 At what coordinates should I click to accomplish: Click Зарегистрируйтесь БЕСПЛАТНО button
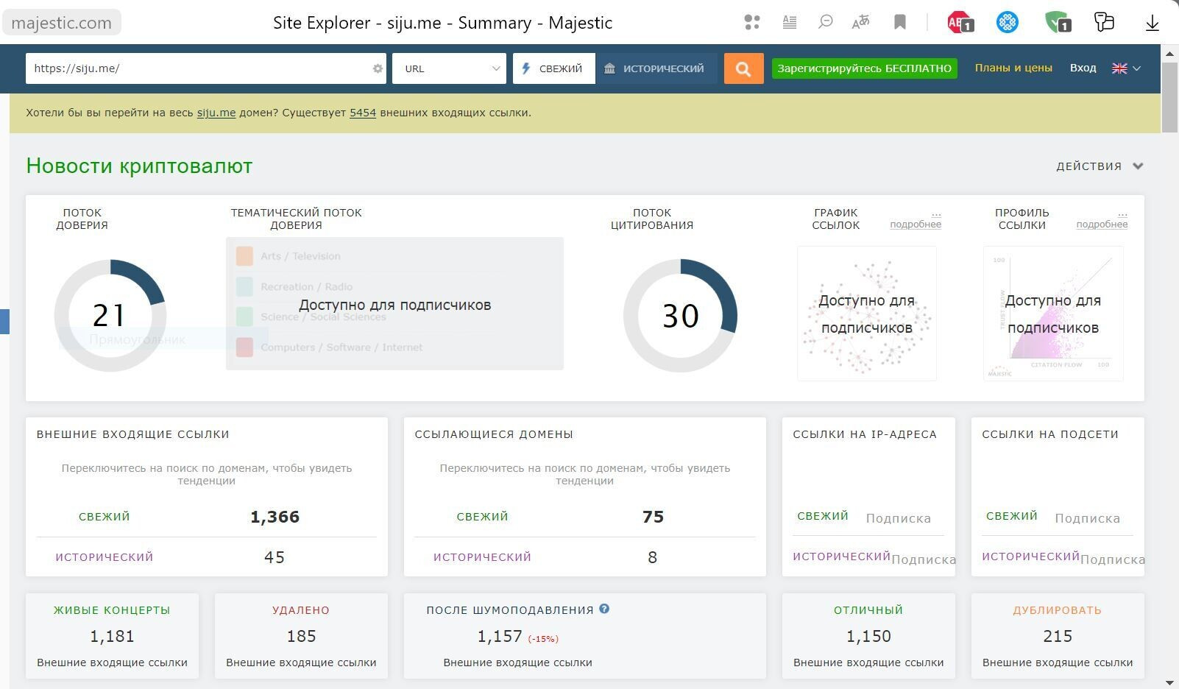pos(864,68)
